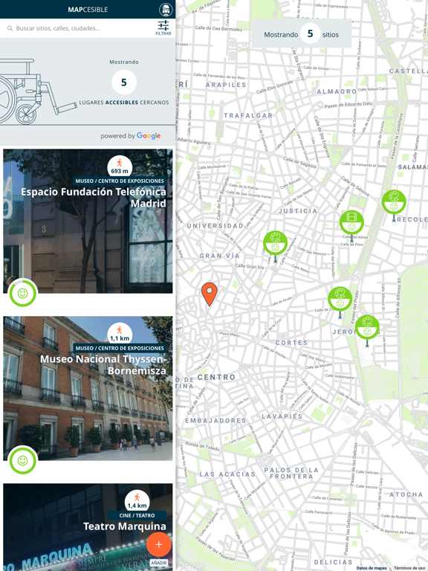Viewport: 428px width, 571px height.
Task: Click the 5 lugares accesibles cercanos counter
Action: coord(124,83)
